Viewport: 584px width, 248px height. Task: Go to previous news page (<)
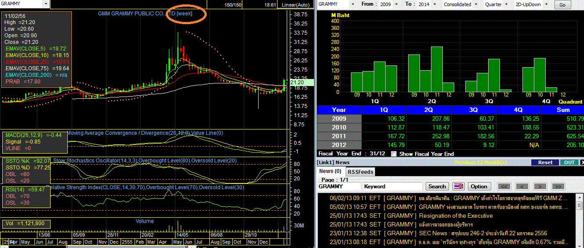click(522, 186)
